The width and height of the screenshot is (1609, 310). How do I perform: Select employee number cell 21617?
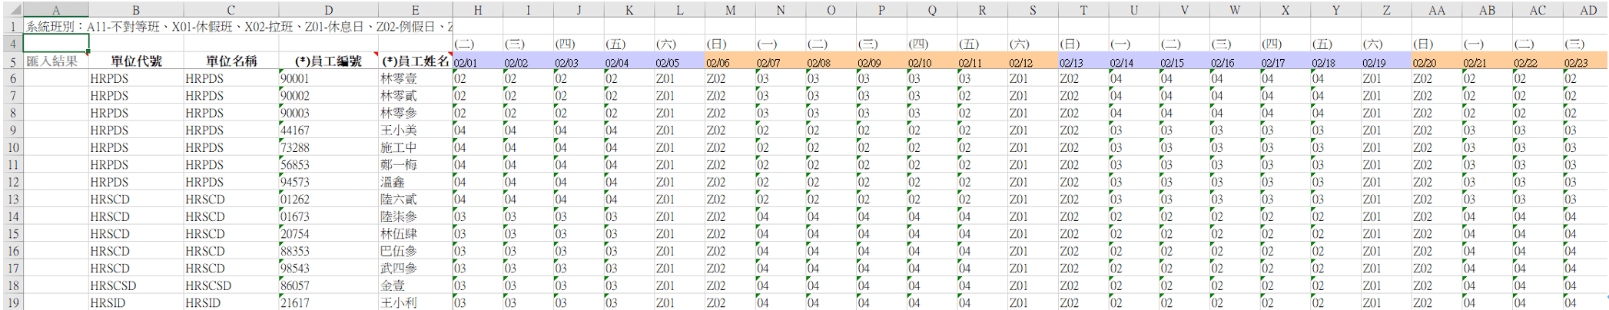328,303
